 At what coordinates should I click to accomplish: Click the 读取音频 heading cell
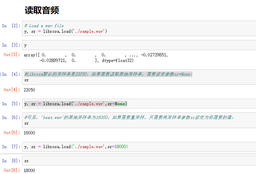point(42,10)
